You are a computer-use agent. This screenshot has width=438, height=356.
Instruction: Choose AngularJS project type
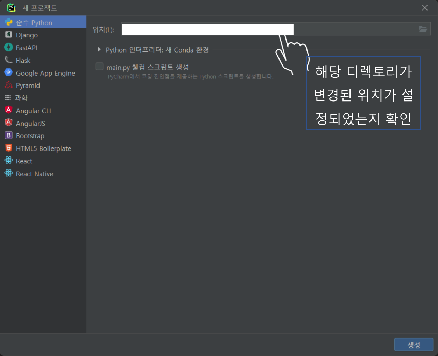(43, 123)
